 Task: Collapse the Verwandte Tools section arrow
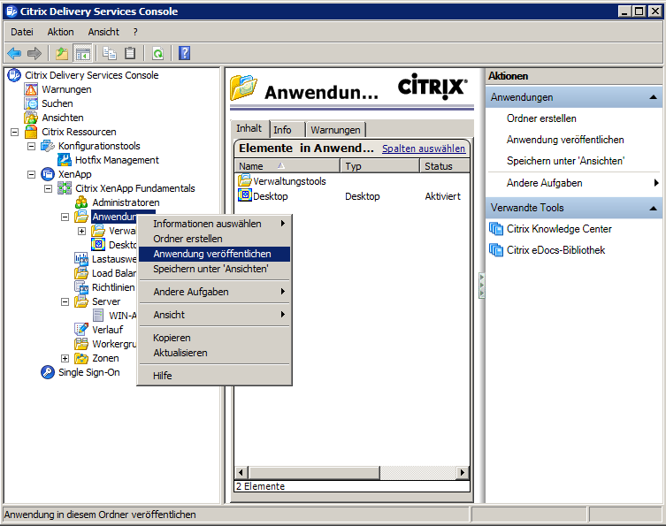pos(654,208)
